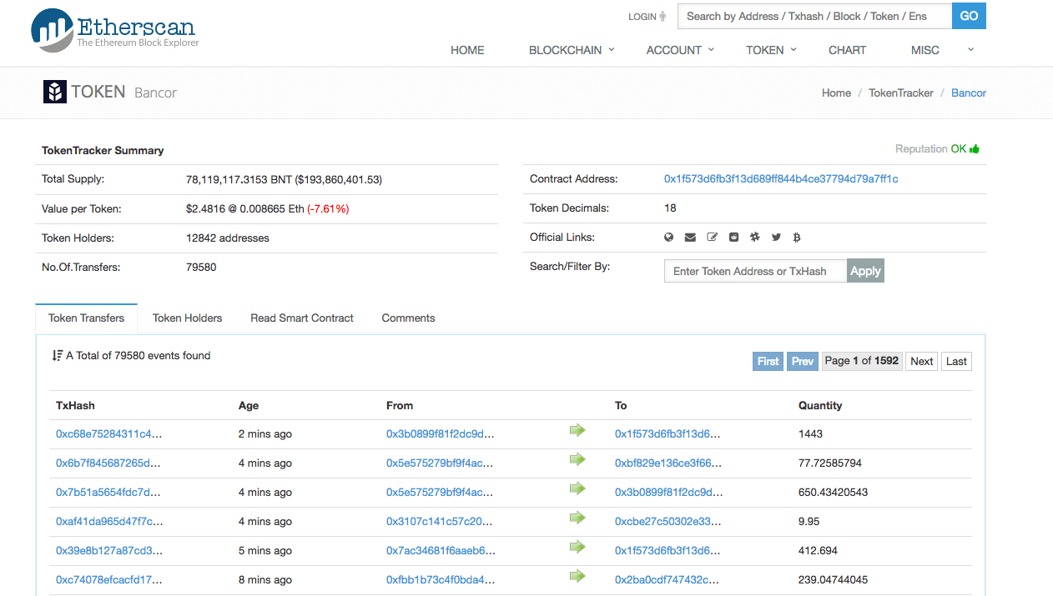Viewport: 1053px width, 596px height.
Task: Open the Comments tab
Action: 408,318
